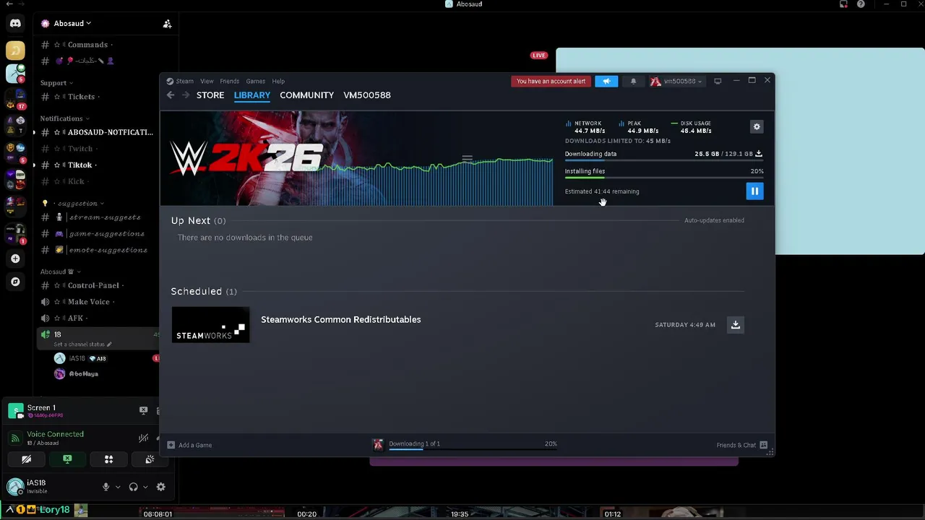Open Discord direct messages home icon
925x520 pixels.
15,23
